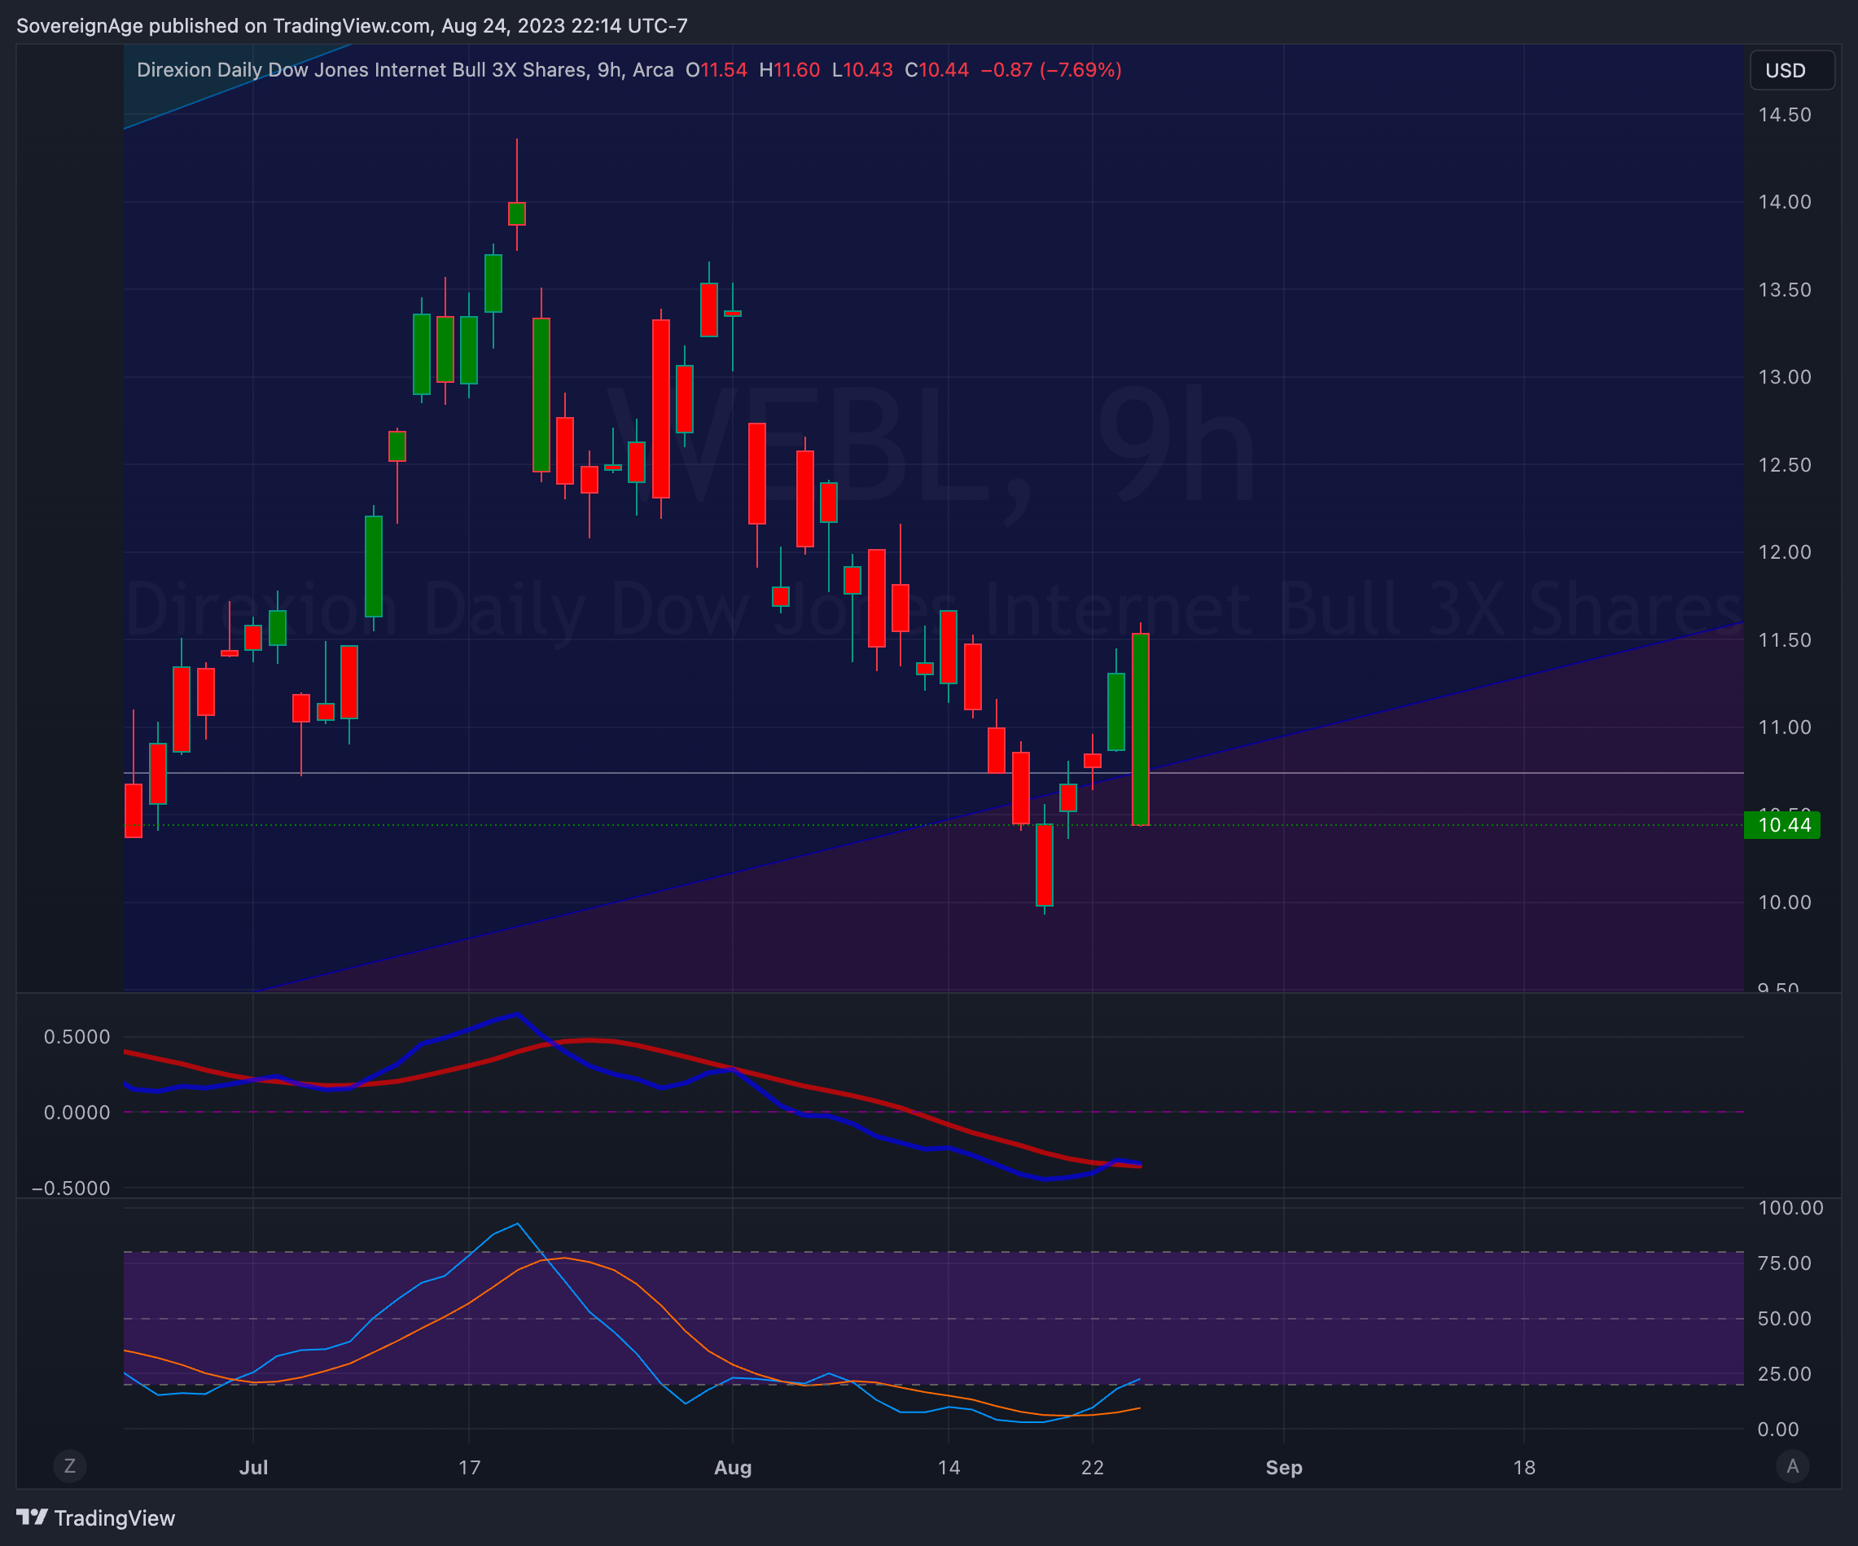1858x1546 pixels.
Task: Click the 0.5000 MACD scale label
Action: point(77,1037)
